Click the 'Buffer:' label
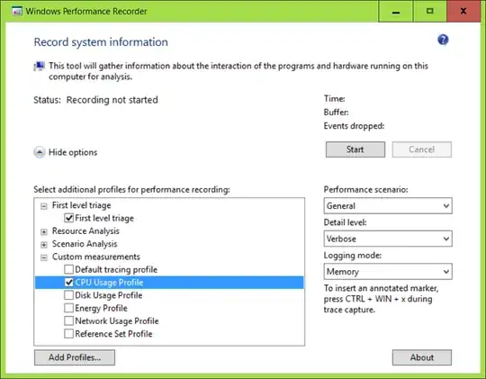 pos(337,113)
